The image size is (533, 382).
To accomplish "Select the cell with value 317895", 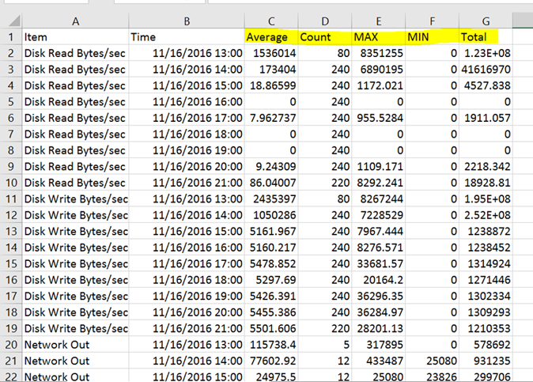I will click(x=378, y=344).
